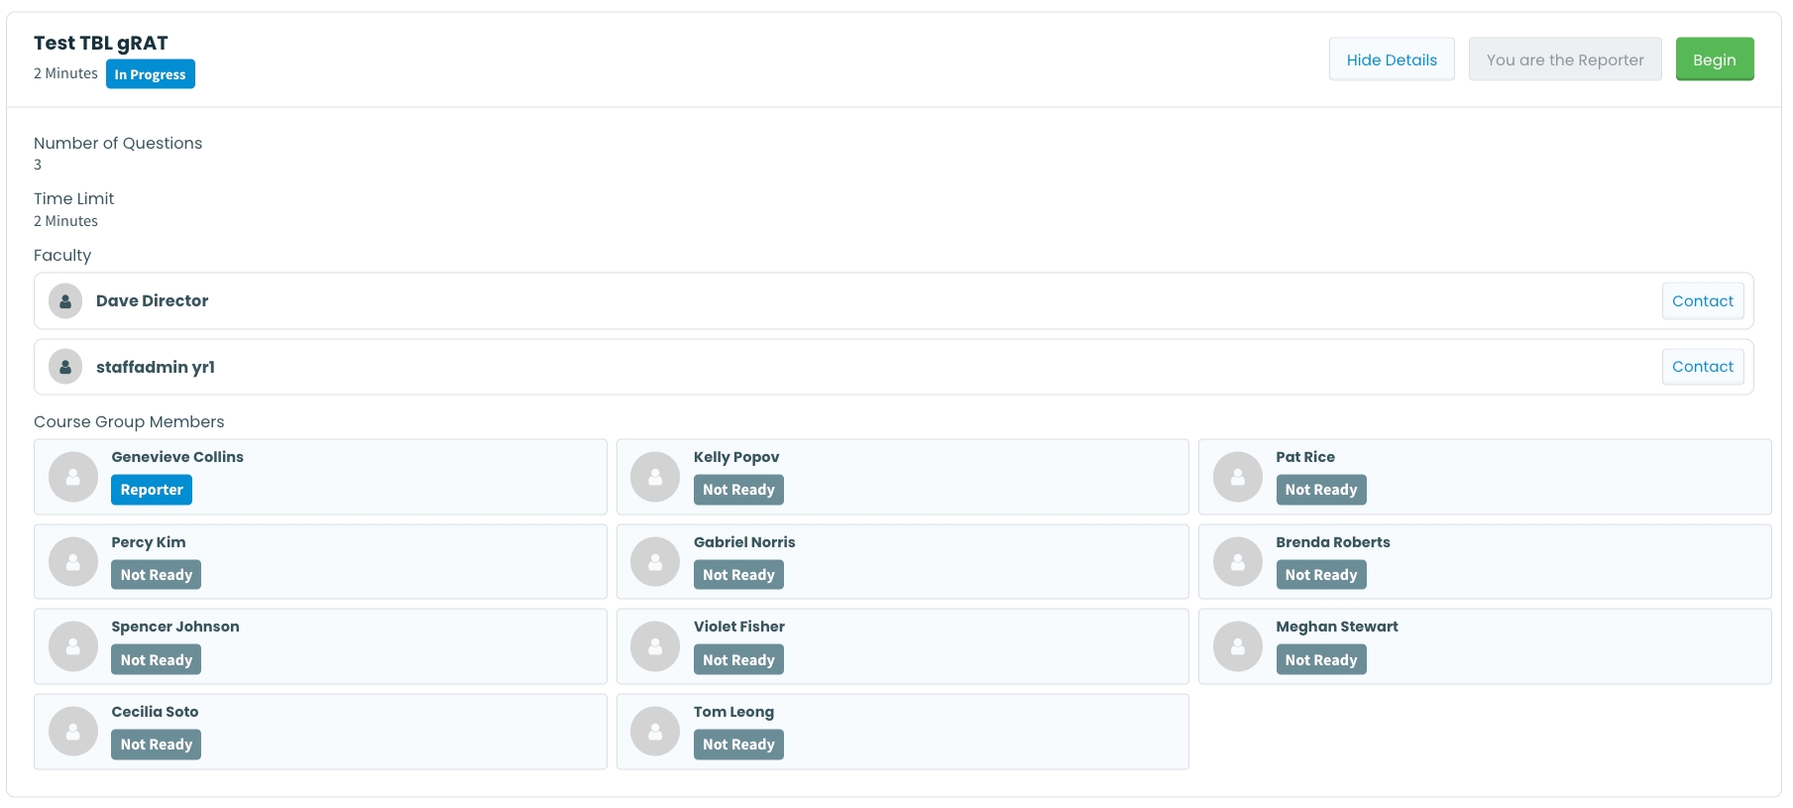Click Dave Director's avatar icon
The image size is (1793, 808).
(x=65, y=301)
